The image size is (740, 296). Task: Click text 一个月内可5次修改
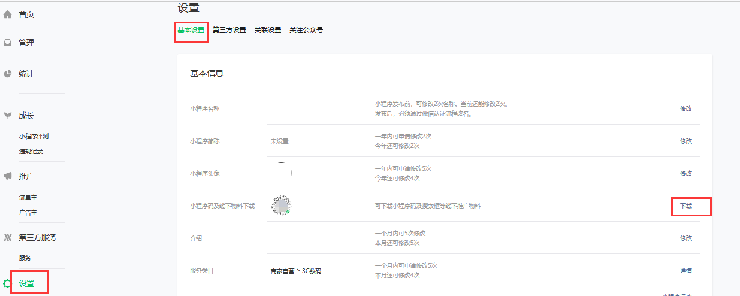(x=400, y=233)
